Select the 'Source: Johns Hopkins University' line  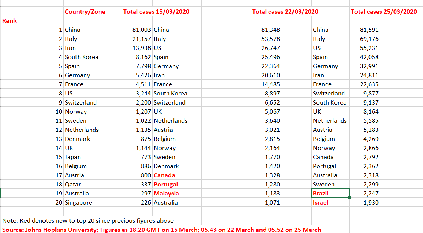click(x=162, y=230)
